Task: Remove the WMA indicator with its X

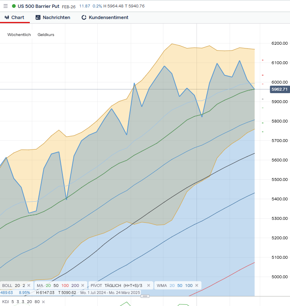Action: pos(196,286)
